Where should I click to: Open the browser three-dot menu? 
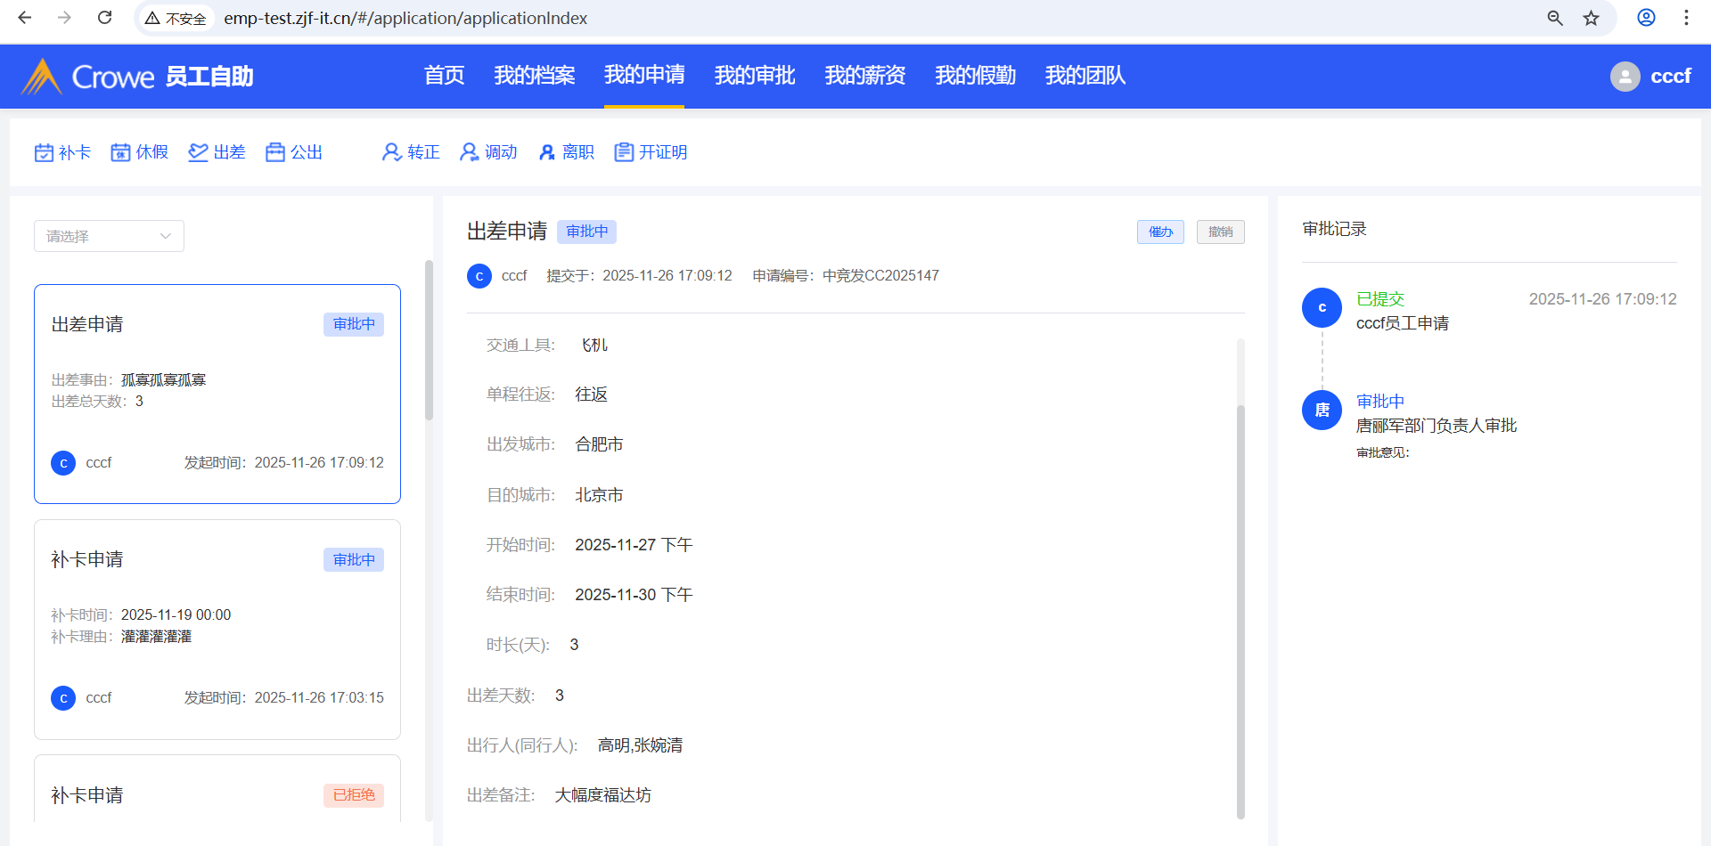1686,18
